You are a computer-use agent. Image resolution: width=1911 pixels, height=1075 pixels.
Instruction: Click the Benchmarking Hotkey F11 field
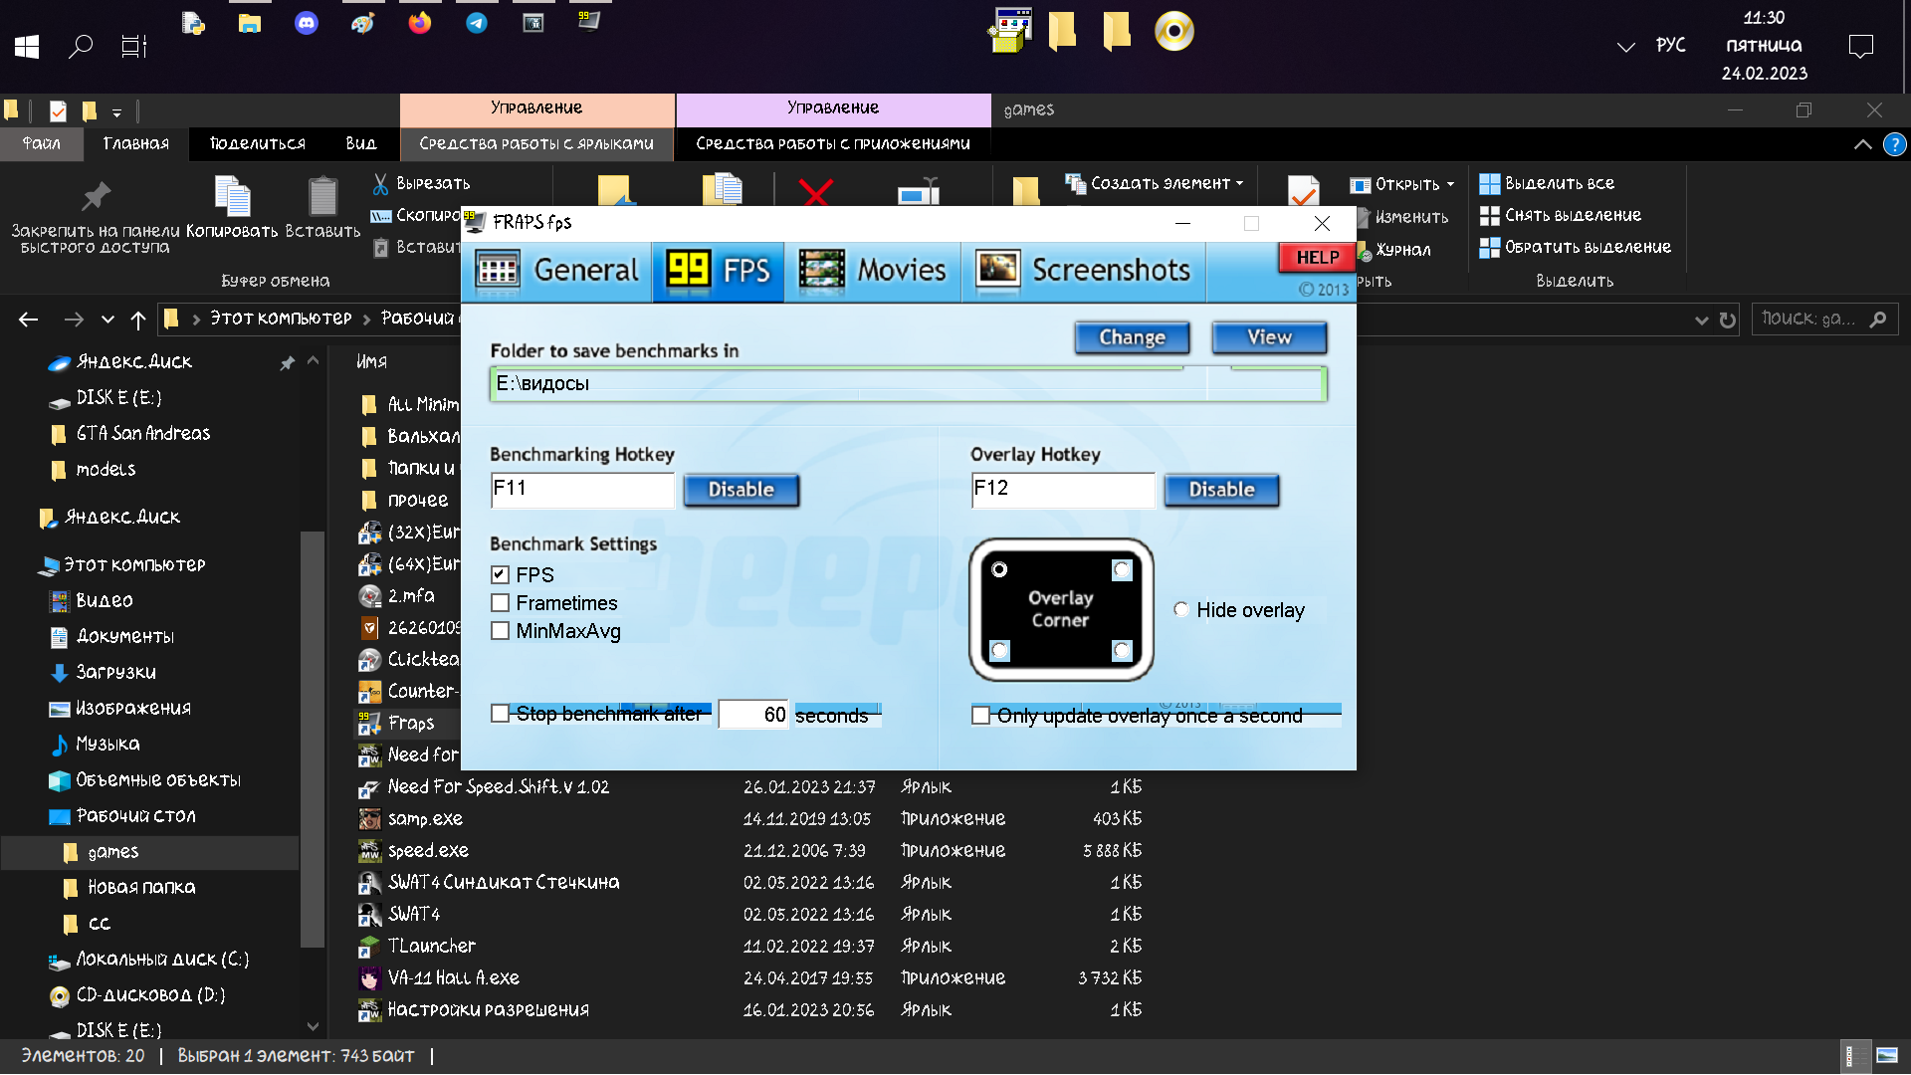tap(582, 489)
